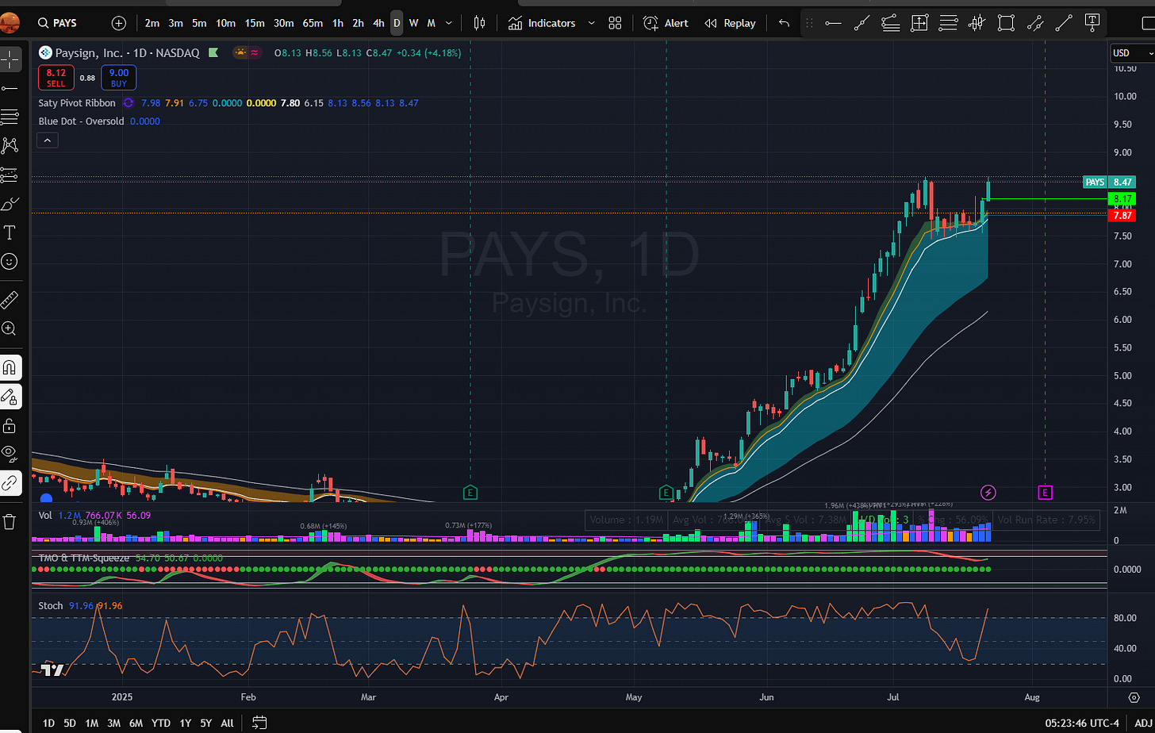Click the compare or add symbol plus icon
This screenshot has height=733, width=1155.
(x=119, y=23)
